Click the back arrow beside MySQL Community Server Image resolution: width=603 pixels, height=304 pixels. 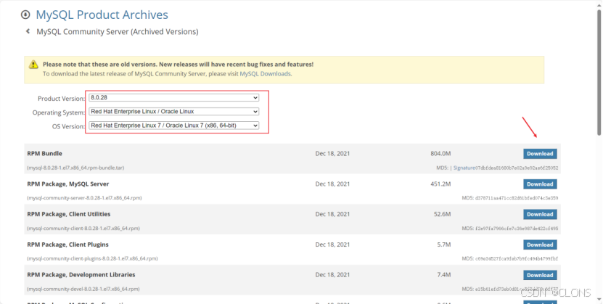pos(28,31)
